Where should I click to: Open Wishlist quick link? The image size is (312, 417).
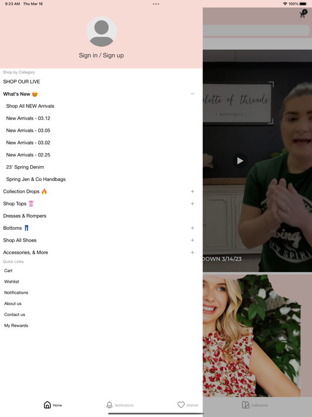12,282
